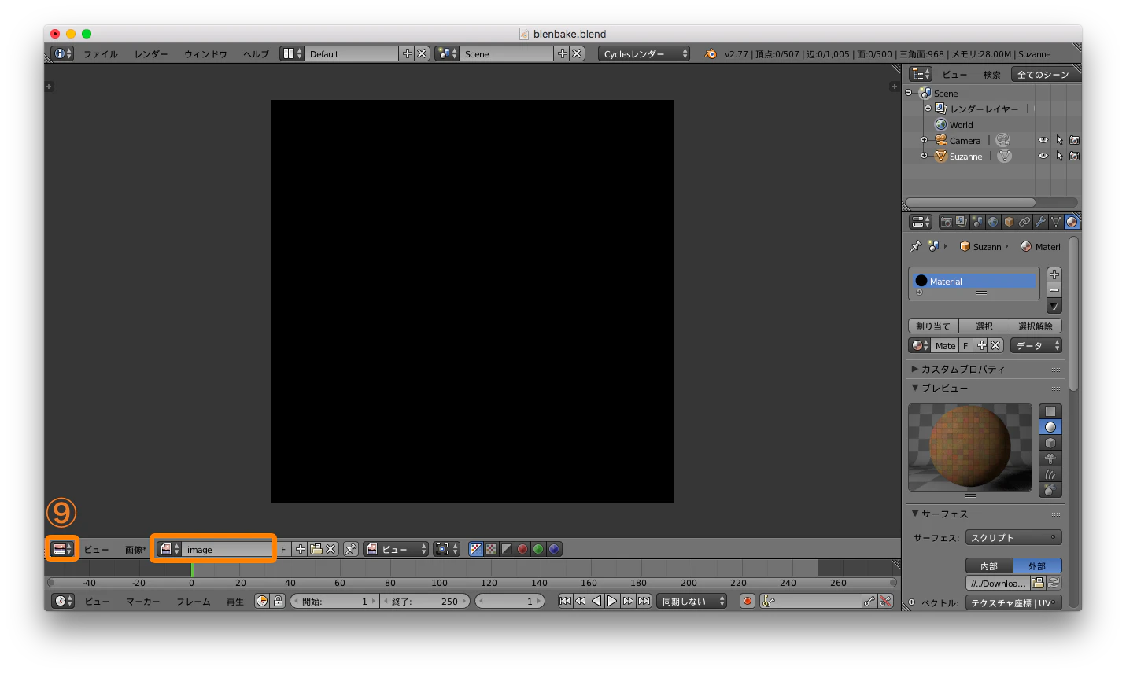This screenshot has width=1126, height=674.
Task: Open the Constraints properties tab
Action: [1024, 223]
